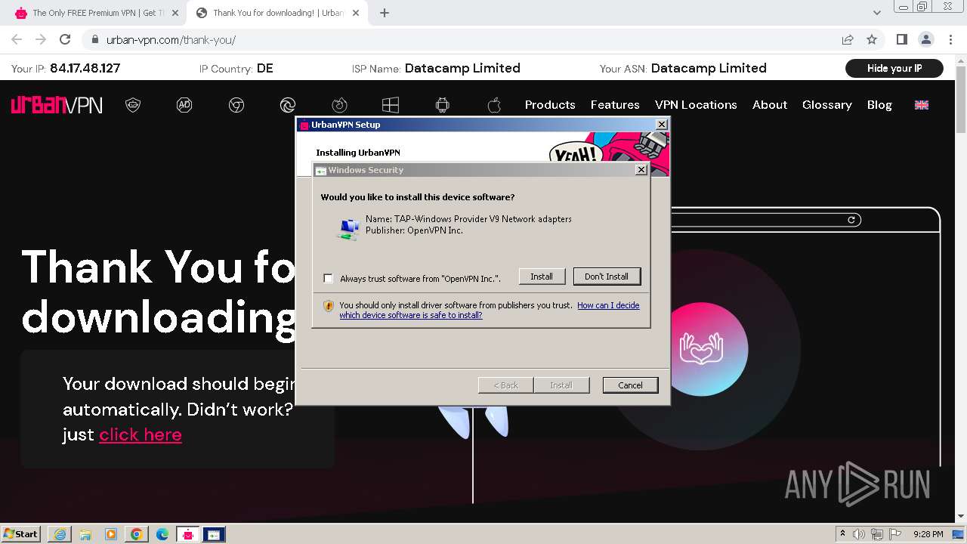Screen dimensions: 967x544
Task: Select the Windows Security taskbar button
Action: coord(214,534)
